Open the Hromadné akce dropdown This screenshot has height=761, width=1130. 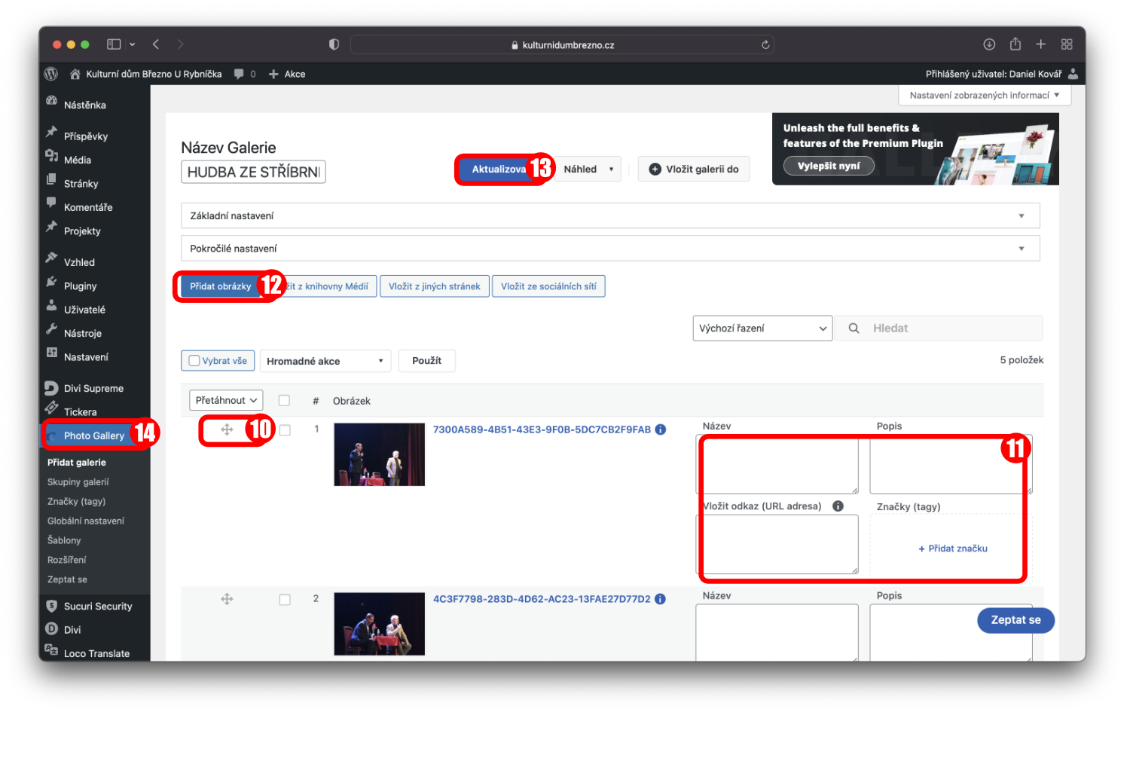point(325,361)
